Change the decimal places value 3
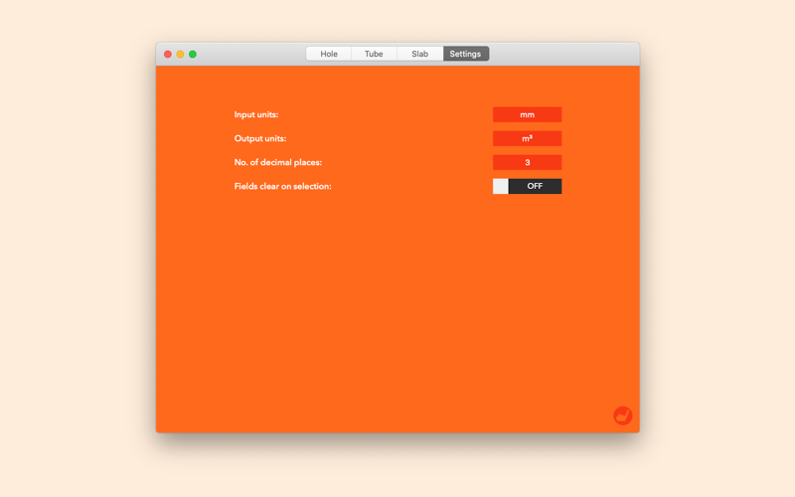 click(527, 162)
